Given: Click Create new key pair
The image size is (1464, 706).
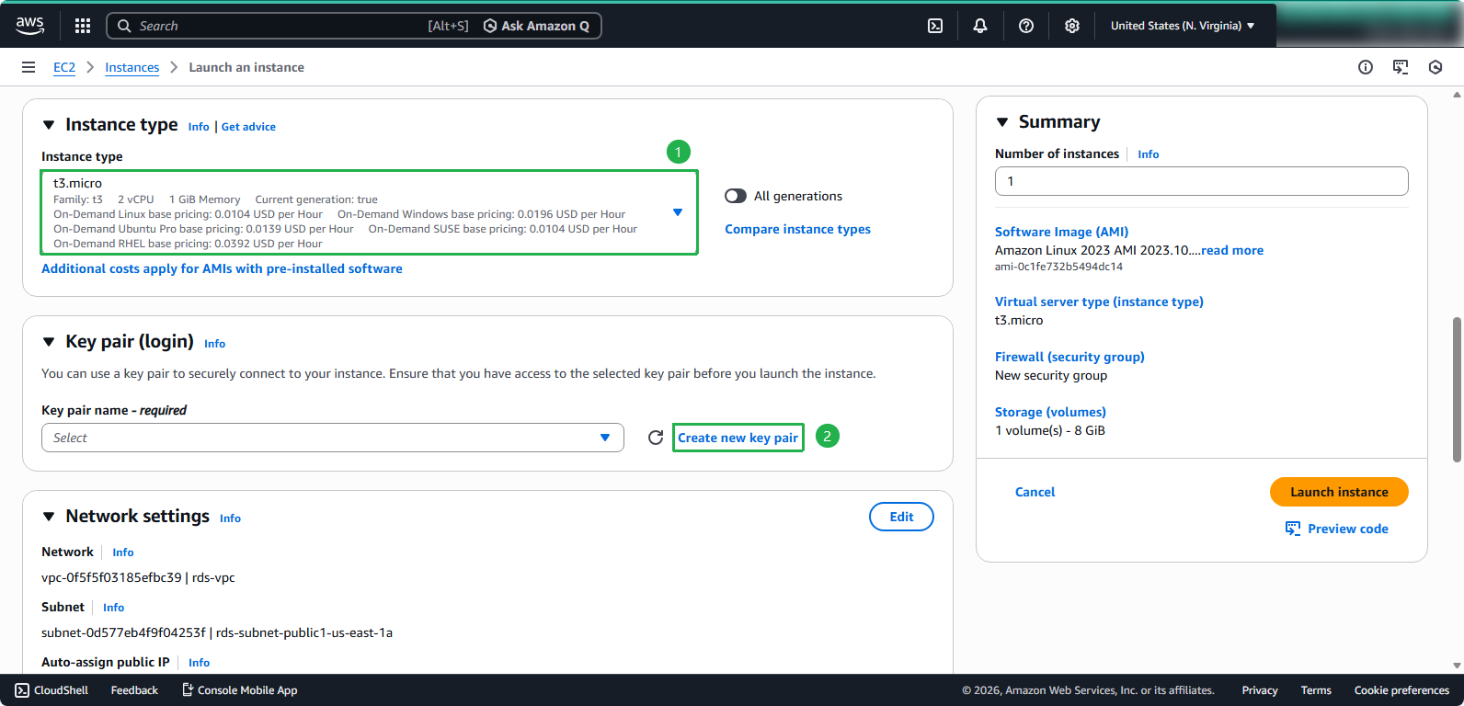Looking at the screenshot, I should [x=738, y=438].
